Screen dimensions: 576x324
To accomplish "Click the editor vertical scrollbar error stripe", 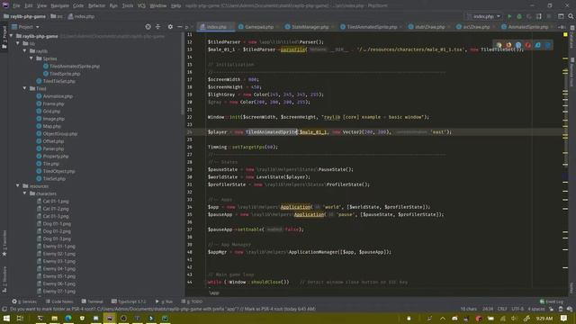I will pos(565,166).
